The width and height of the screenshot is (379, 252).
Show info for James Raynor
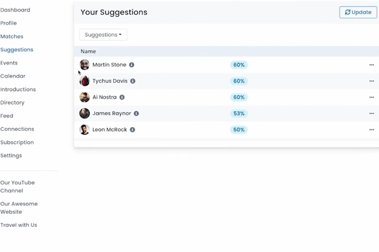pos(136,113)
